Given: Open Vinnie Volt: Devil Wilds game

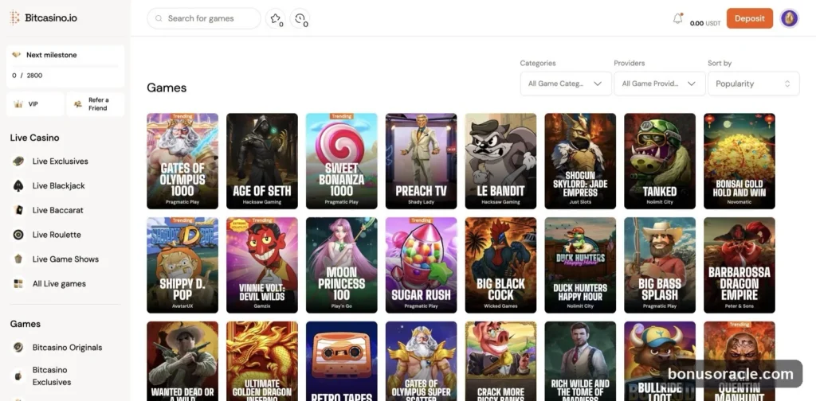Looking at the screenshot, I should click(x=261, y=265).
